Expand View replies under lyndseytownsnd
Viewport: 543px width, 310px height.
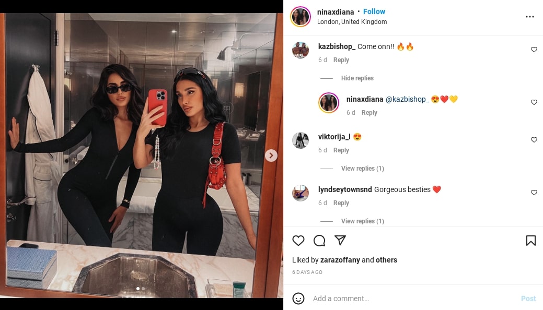pos(362,221)
